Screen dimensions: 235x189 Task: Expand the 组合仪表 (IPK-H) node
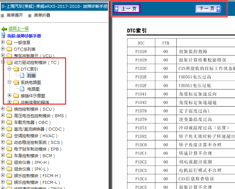(3, 162)
